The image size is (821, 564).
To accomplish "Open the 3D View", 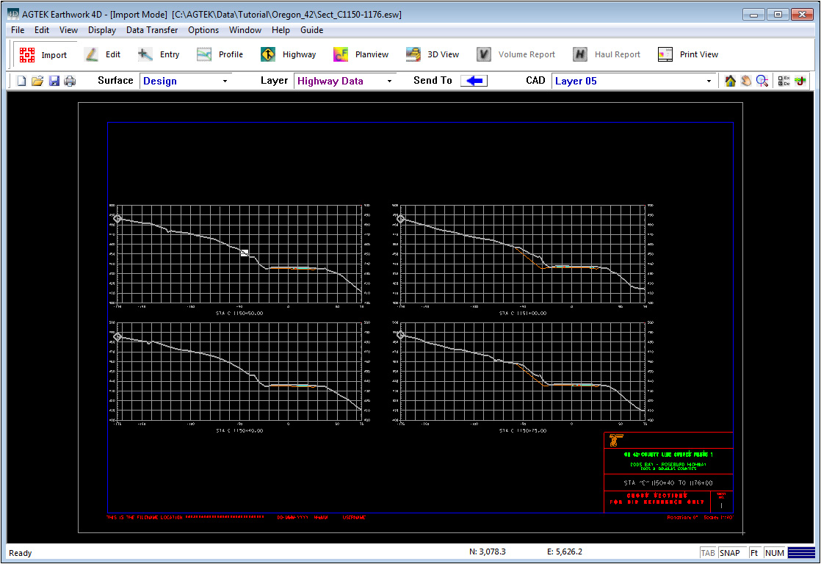I will (433, 54).
